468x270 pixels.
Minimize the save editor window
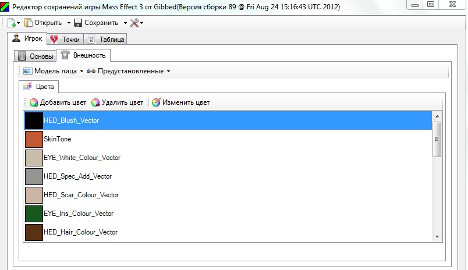[x=415, y=5]
